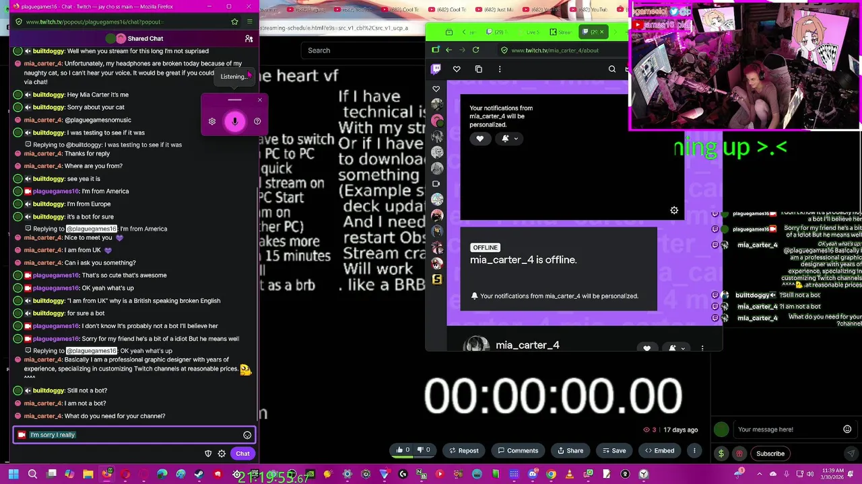Open the community users list icon
The image size is (862, 484).
pos(248,38)
